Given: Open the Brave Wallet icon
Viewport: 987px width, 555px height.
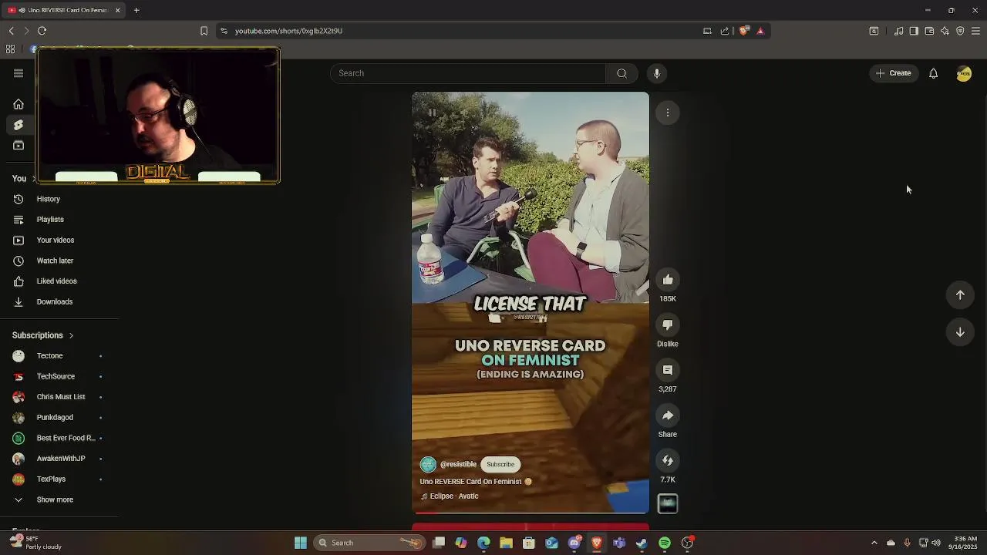Looking at the screenshot, I should 929,31.
